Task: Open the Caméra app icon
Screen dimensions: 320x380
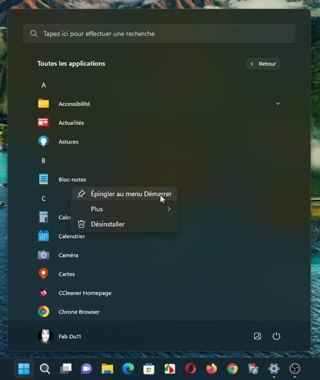Action: pyautogui.click(x=43, y=255)
